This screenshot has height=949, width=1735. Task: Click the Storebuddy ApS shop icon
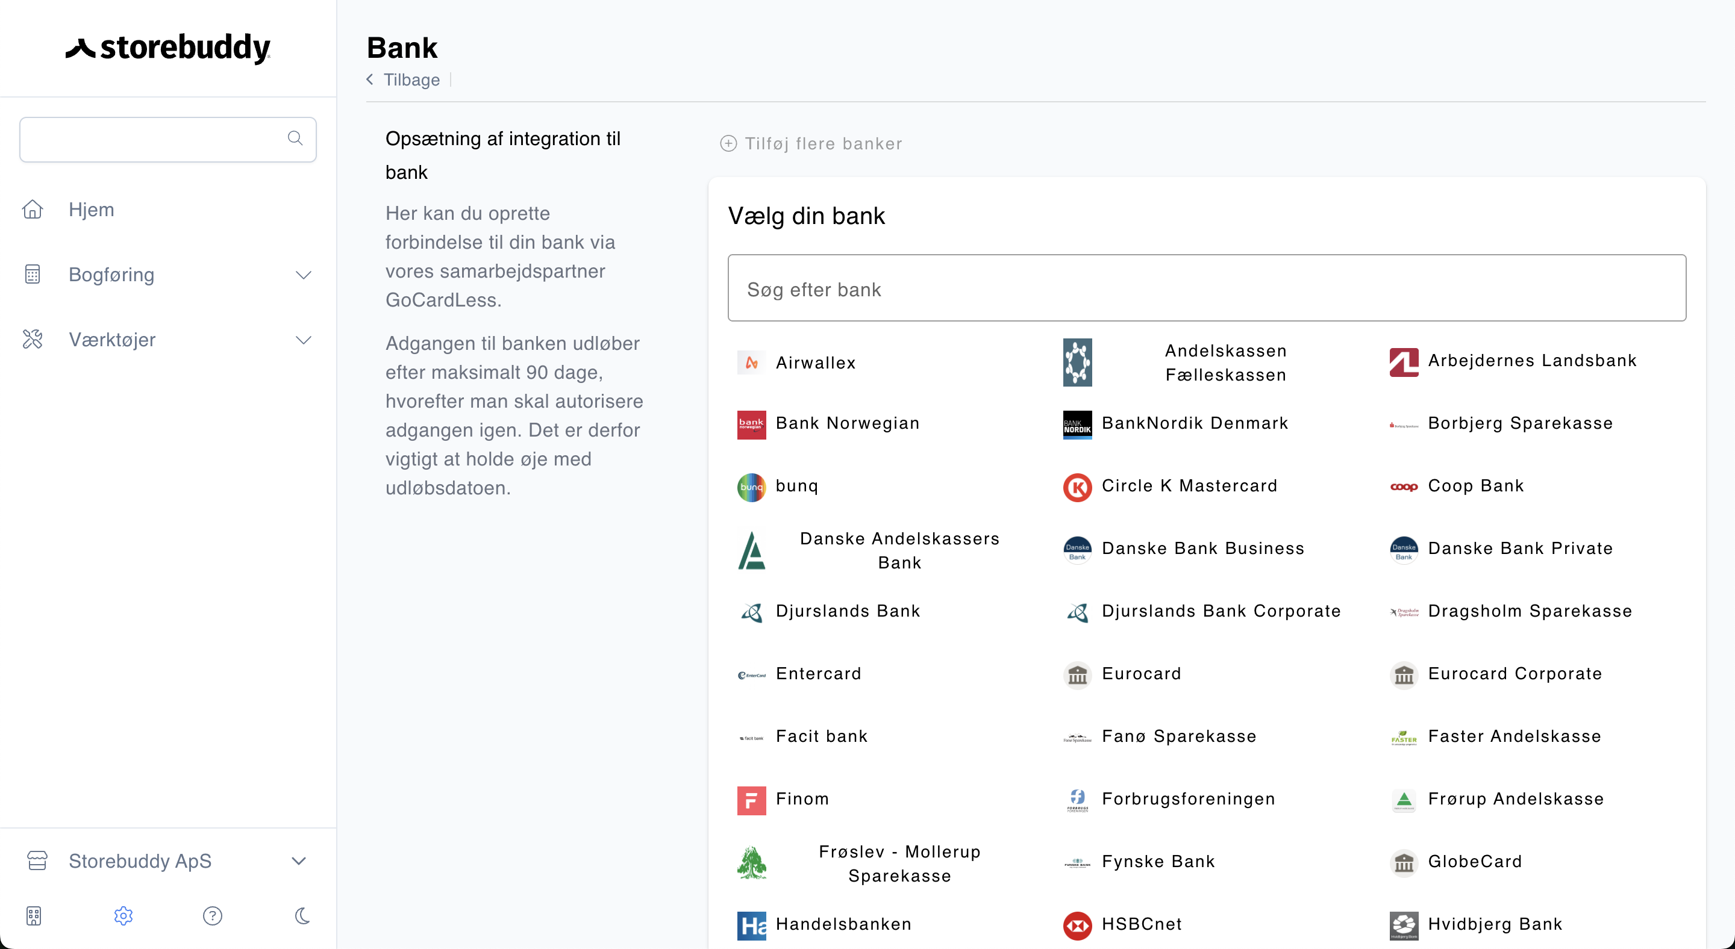pyautogui.click(x=37, y=861)
